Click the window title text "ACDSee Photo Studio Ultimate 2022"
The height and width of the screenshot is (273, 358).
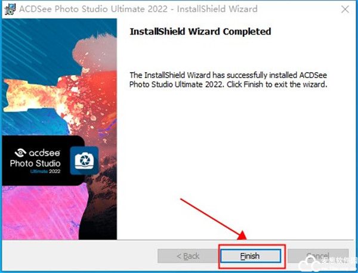click(x=94, y=9)
